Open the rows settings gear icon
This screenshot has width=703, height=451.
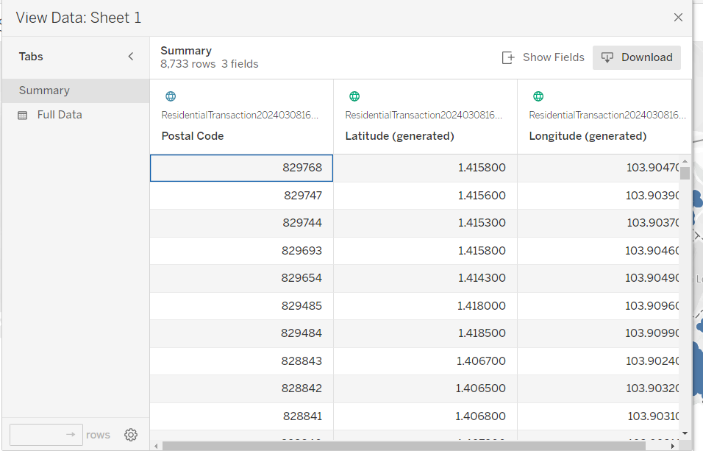[x=131, y=435]
